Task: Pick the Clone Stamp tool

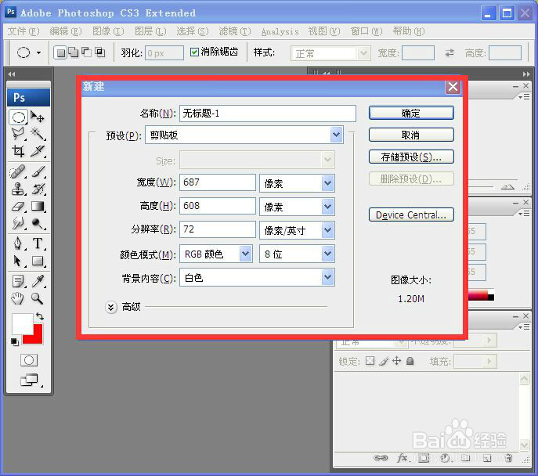Action: click(18, 189)
